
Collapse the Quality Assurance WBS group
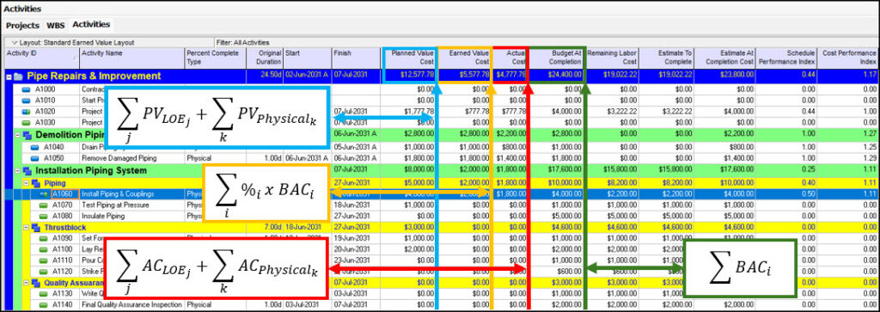pyautogui.click(x=27, y=283)
